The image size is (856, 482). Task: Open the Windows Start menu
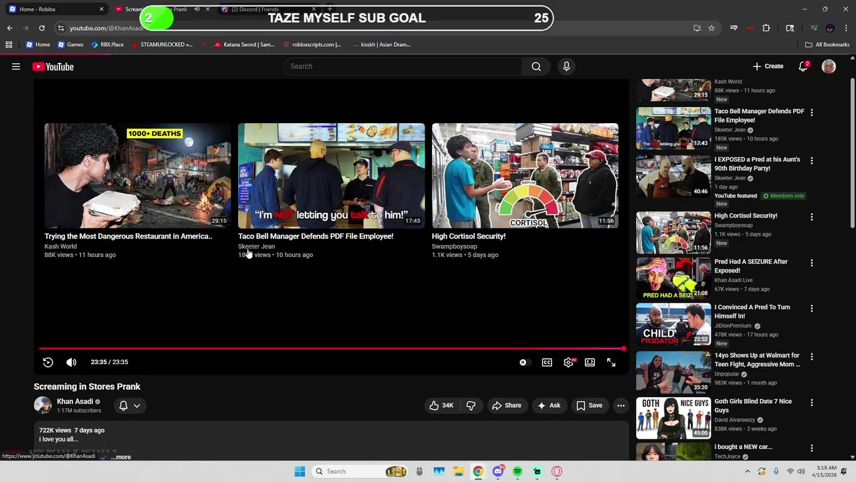point(300,471)
